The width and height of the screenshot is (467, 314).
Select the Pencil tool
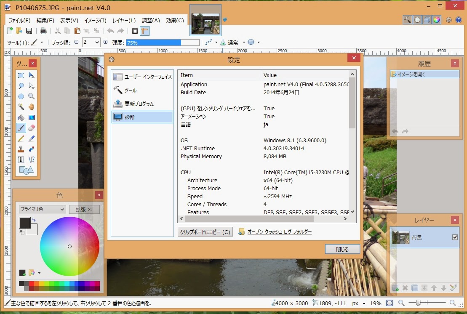(x=21, y=138)
